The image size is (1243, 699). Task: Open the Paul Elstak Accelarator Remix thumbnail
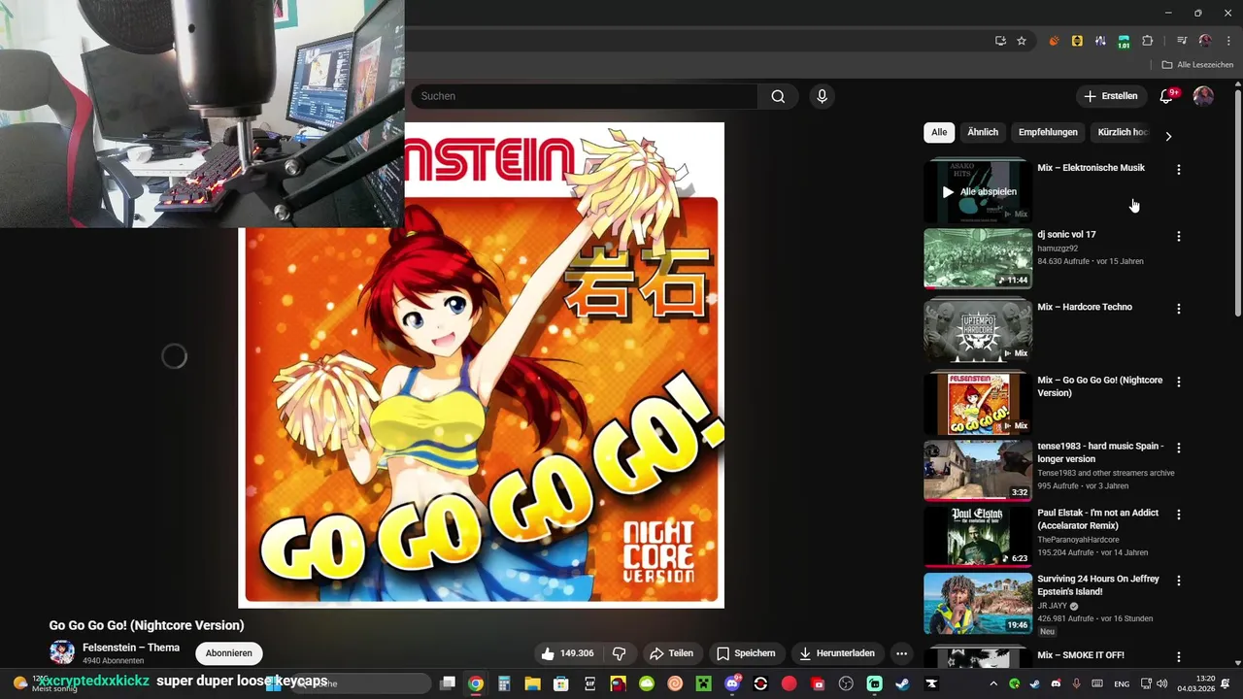[978, 537]
